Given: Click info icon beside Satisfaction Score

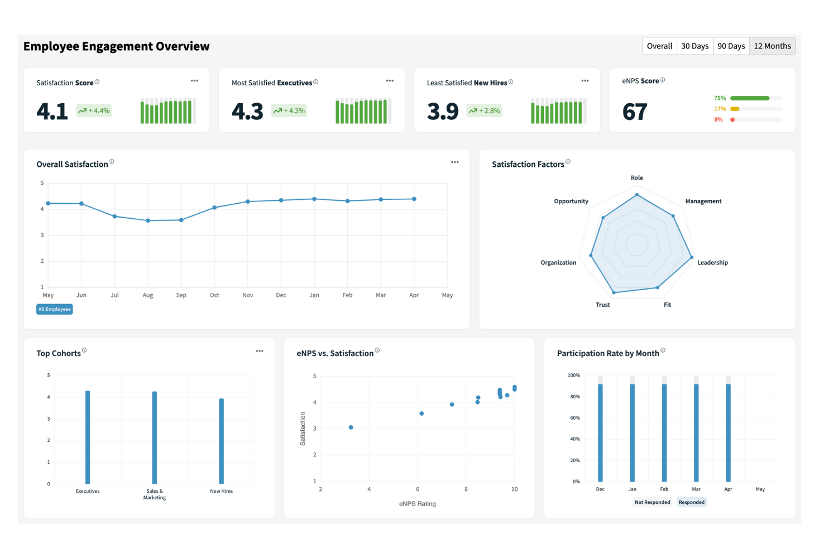Looking at the screenshot, I should point(97,81).
